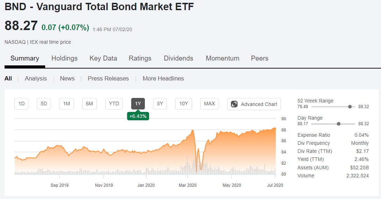View the Peers tab
The height and width of the screenshot is (199, 381).
coord(260,58)
